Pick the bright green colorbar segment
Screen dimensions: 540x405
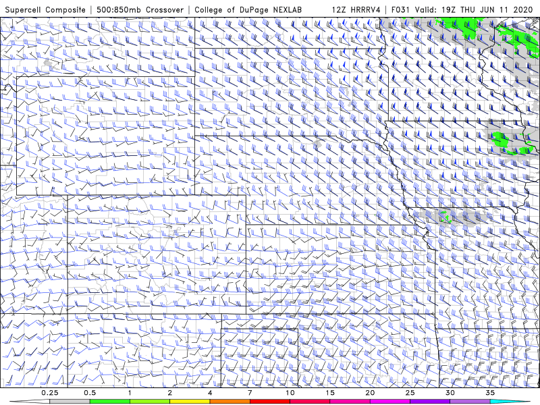coord(109,402)
